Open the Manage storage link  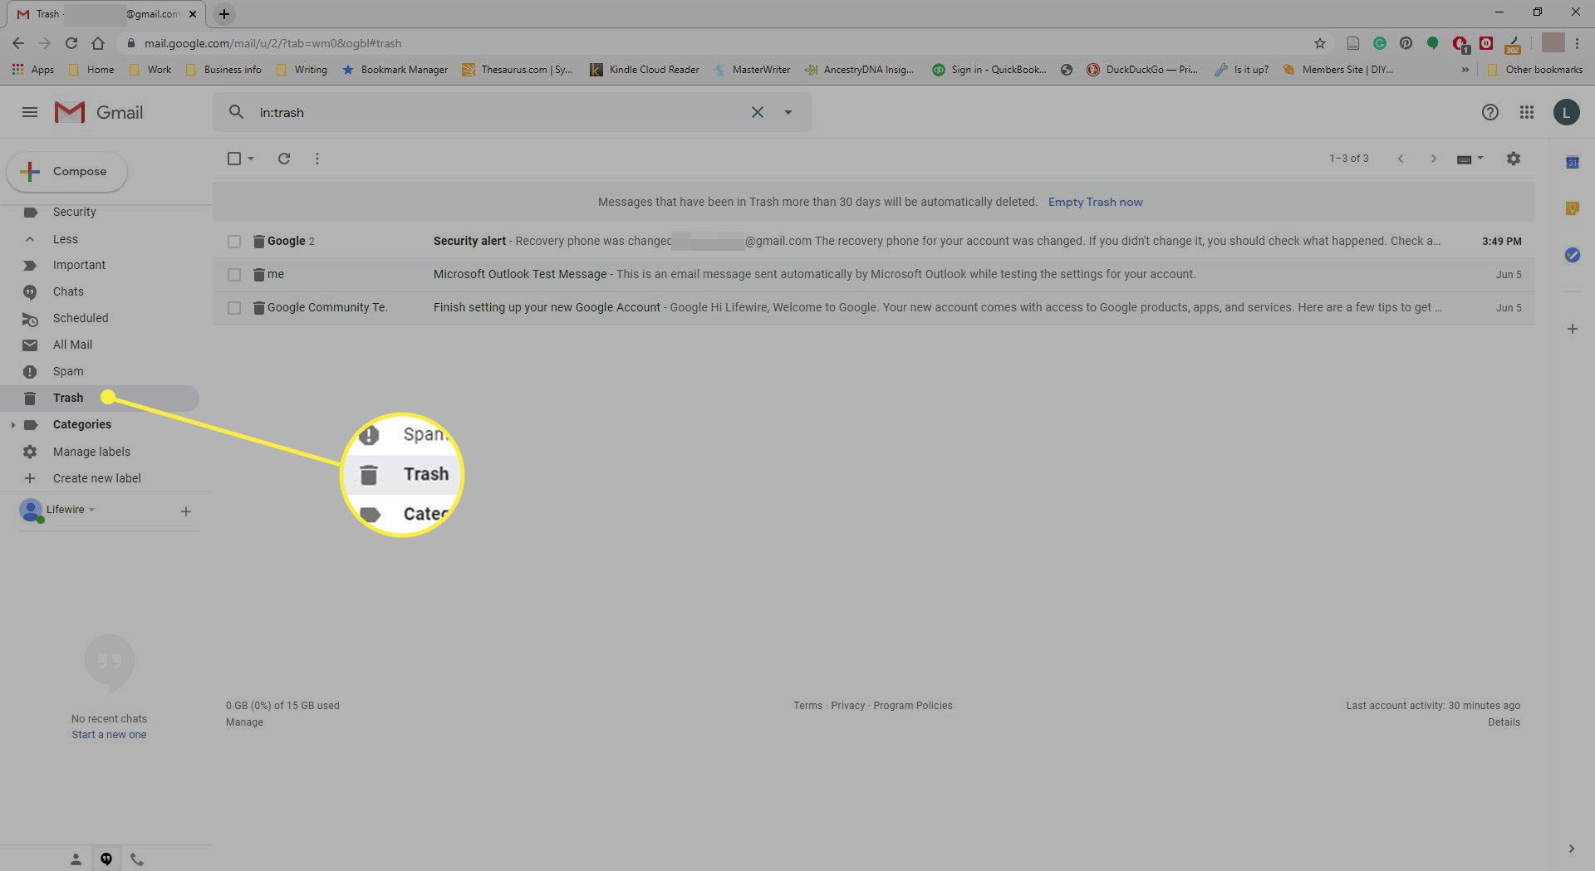point(244,722)
